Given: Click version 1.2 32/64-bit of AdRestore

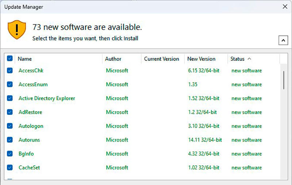Looking at the screenshot, I should pyautogui.click(x=203, y=112).
